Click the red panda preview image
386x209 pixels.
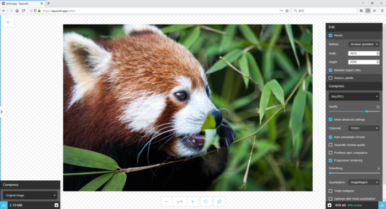pyautogui.click(x=188, y=108)
